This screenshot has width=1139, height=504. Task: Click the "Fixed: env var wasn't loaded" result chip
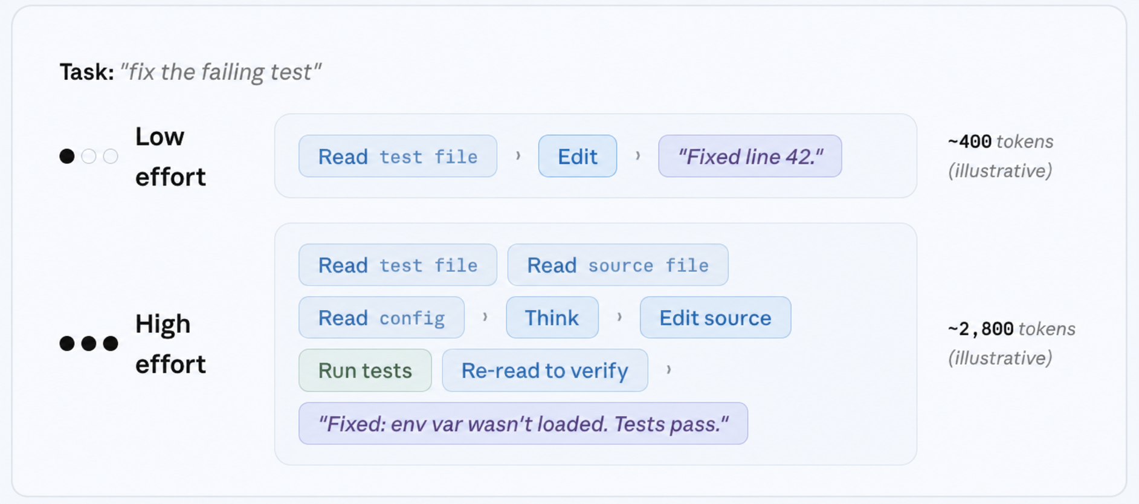(523, 424)
